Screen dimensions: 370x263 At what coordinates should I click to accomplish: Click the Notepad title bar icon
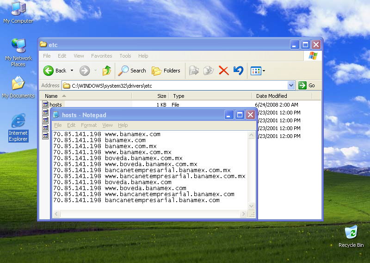coord(56,115)
